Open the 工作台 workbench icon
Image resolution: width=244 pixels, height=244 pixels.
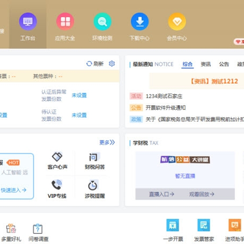coord(28,22)
